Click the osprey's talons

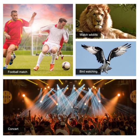pos(104,72)
